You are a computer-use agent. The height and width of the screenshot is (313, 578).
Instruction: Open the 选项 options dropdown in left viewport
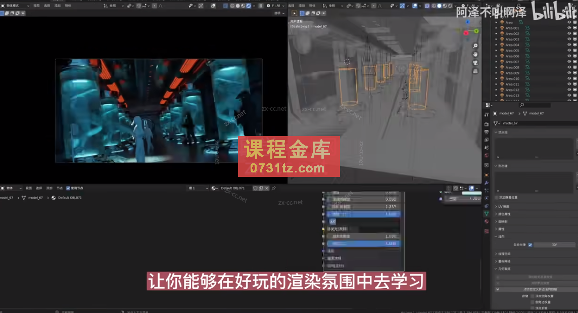279,13
